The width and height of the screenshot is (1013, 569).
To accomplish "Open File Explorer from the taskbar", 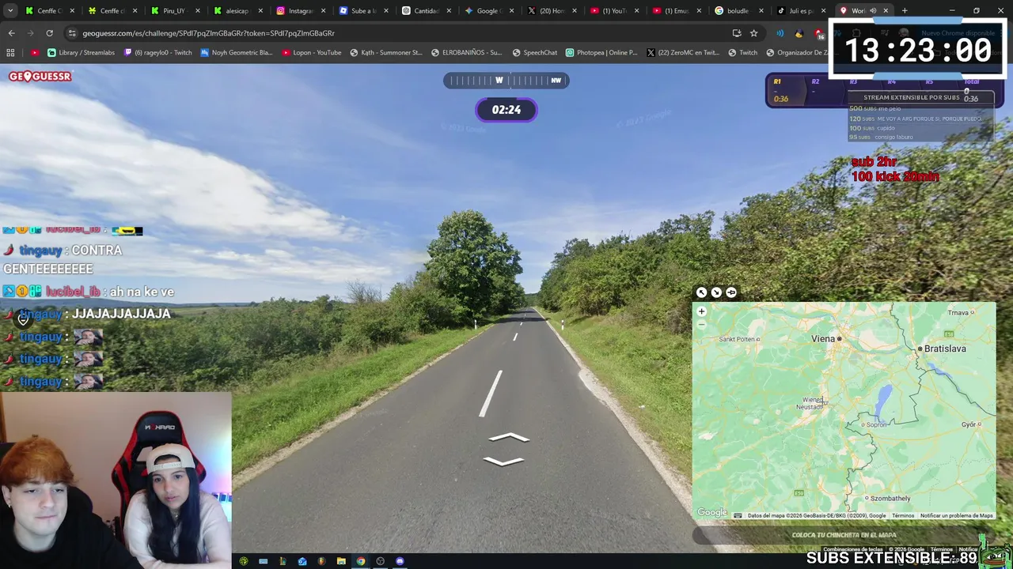I will (x=341, y=561).
